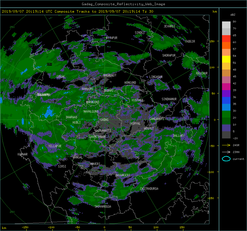
Task: Select the RAMDURG label
Action: tap(88, 89)
